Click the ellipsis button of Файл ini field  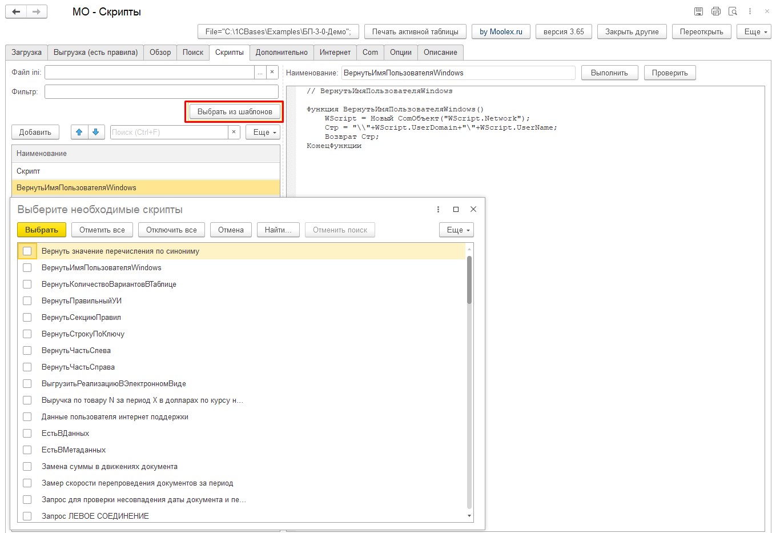pos(260,73)
